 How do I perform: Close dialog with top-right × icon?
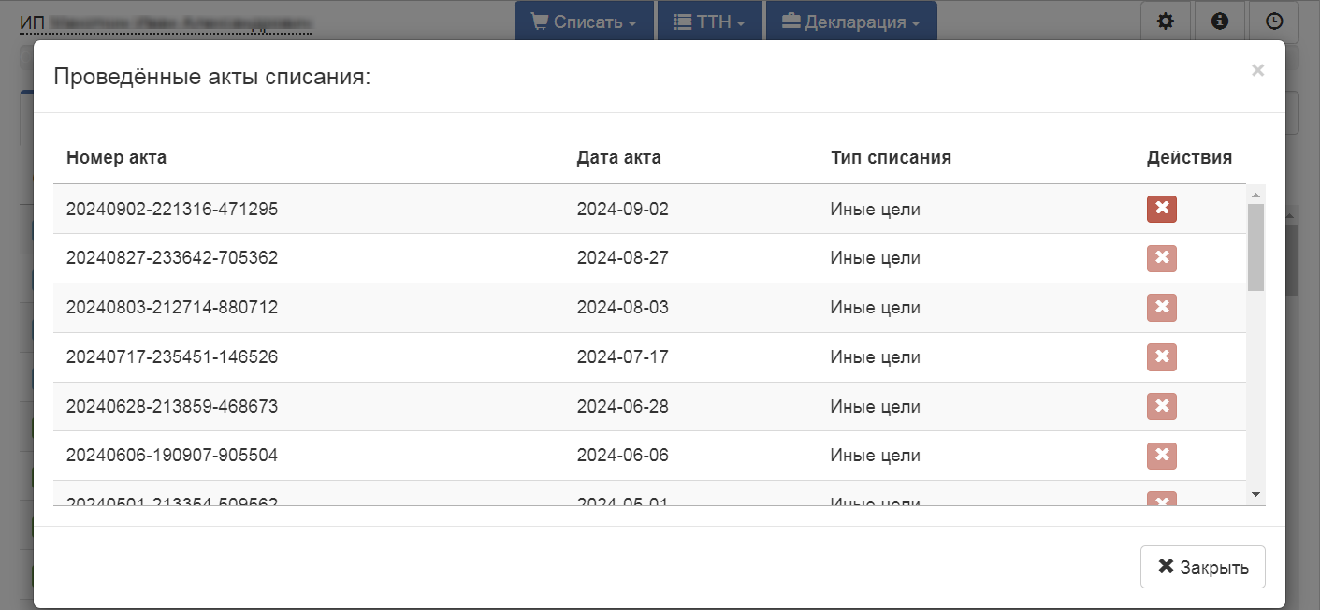click(x=1257, y=70)
